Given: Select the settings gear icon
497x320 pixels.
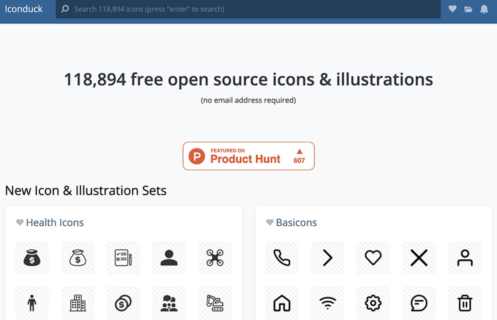Looking at the screenshot, I should [x=373, y=303].
